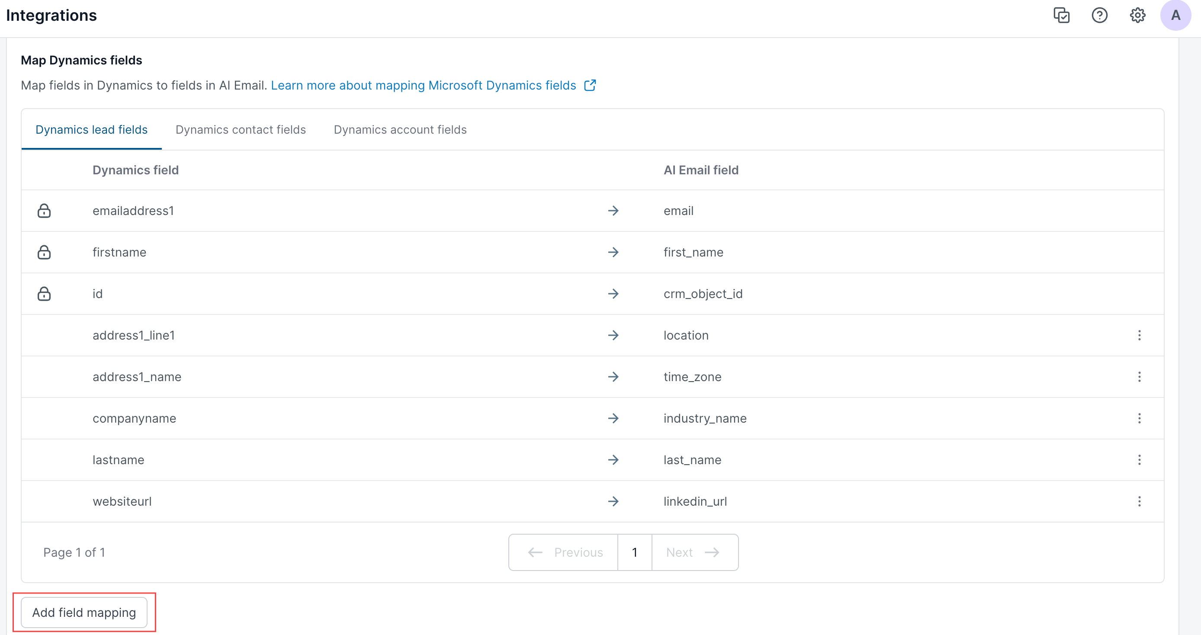Open the options menu for address1_name mapping
The image size is (1201, 635).
click(x=1140, y=377)
